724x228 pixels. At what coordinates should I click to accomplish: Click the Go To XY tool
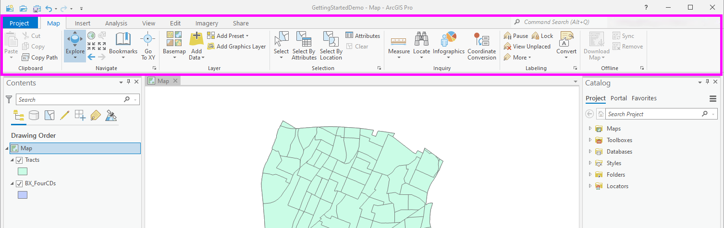pos(148,46)
